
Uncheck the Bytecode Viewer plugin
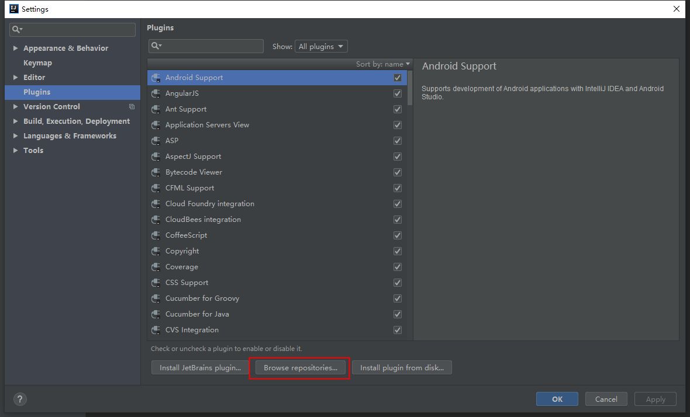398,173
